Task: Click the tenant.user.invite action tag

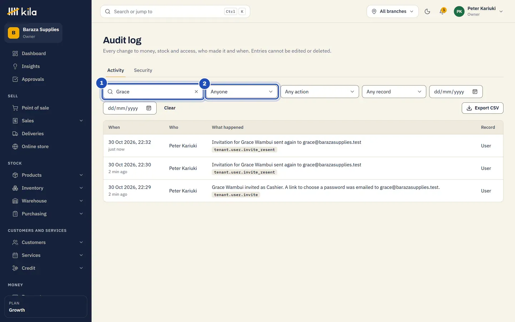Action: pos(236,195)
